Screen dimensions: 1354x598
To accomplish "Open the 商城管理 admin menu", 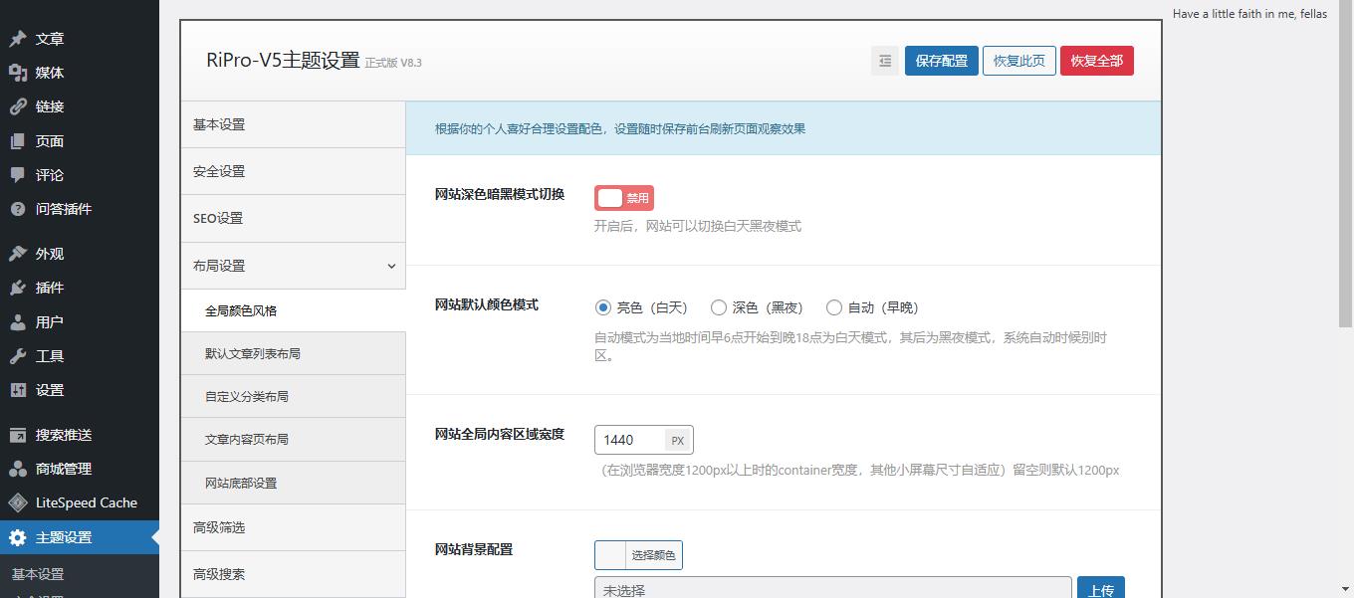I will [x=64, y=469].
